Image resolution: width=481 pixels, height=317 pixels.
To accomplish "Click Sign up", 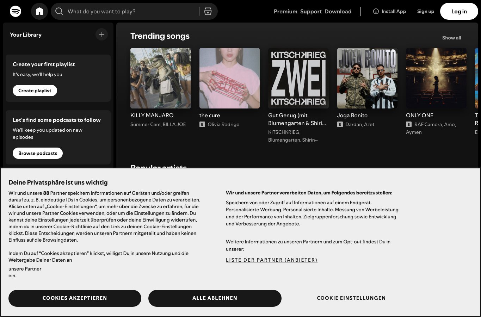I will point(426,11).
